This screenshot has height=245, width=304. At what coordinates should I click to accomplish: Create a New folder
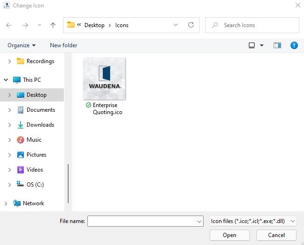(x=64, y=45)
